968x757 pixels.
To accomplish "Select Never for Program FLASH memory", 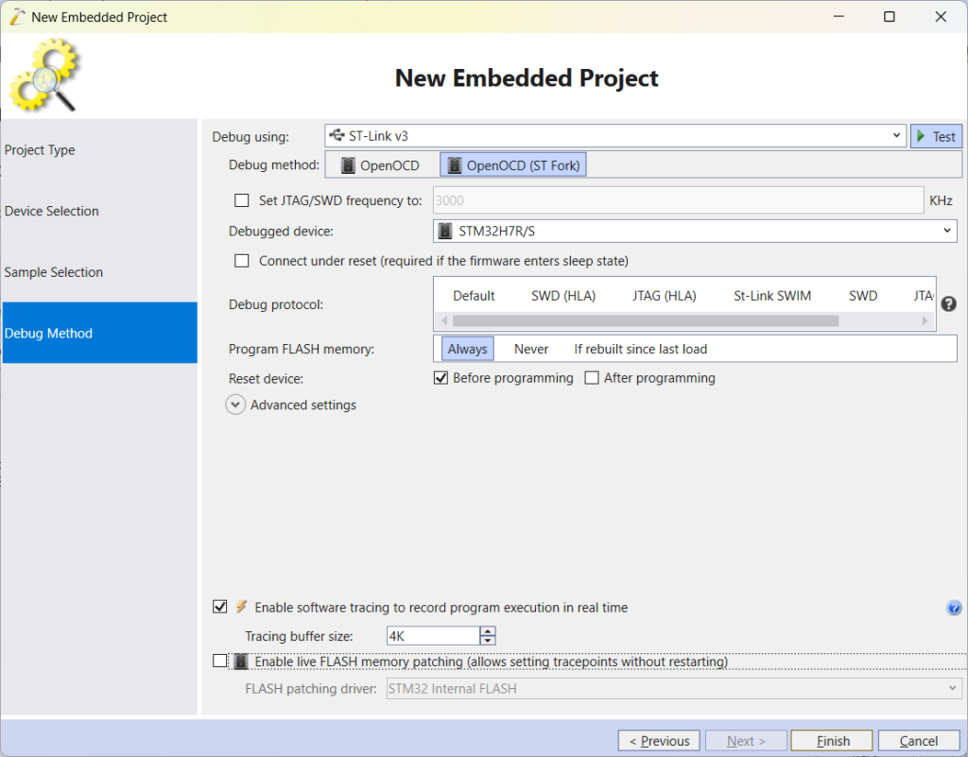I will pos(530,348).
